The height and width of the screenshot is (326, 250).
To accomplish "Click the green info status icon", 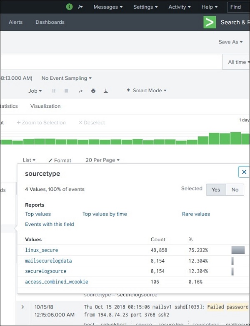I will [x=69, y=7].
